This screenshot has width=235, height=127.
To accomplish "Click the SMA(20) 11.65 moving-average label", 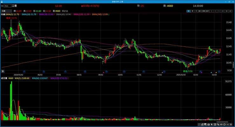I will [x=46, y=14].
